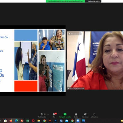This screenshot has width=123, height=123.
Task: Select the red color block on the slide
Action: [x=26, y=86]
